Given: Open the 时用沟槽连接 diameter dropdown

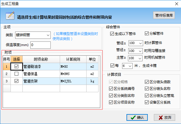Looking at the screenshot, I should [x=141, y=51].
